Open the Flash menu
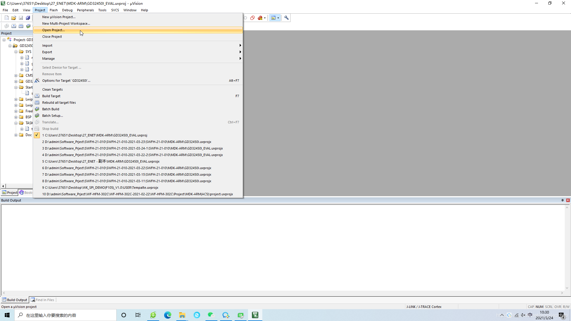 pos(54,10)
